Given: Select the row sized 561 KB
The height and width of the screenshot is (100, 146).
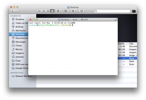Looking at the screenshot, I should (127, 55).
